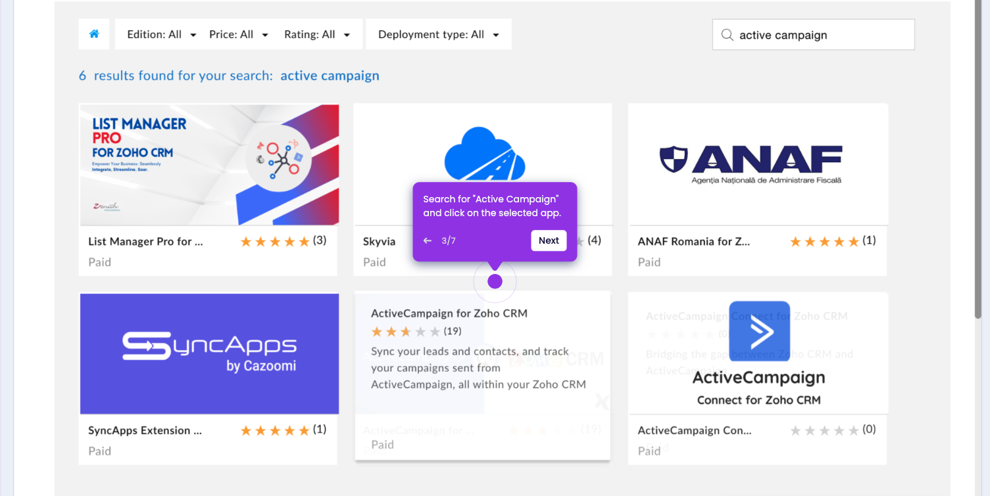The image size is (990, 496).
Task: Click the search magnifier icon
Action: pyautogui.click(x=727, y=35)
